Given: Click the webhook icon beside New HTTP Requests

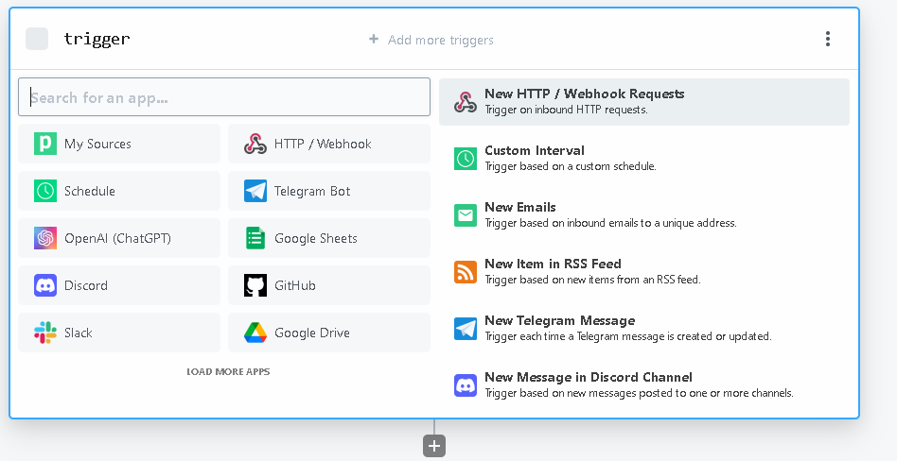Looking at the screenshot, I should 466,102.
